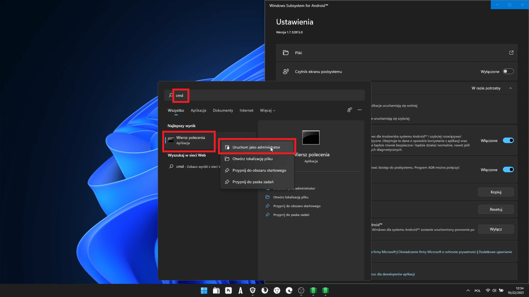
Task: Click the Najlepszy wynik heading
Action: tap(182, 126)
